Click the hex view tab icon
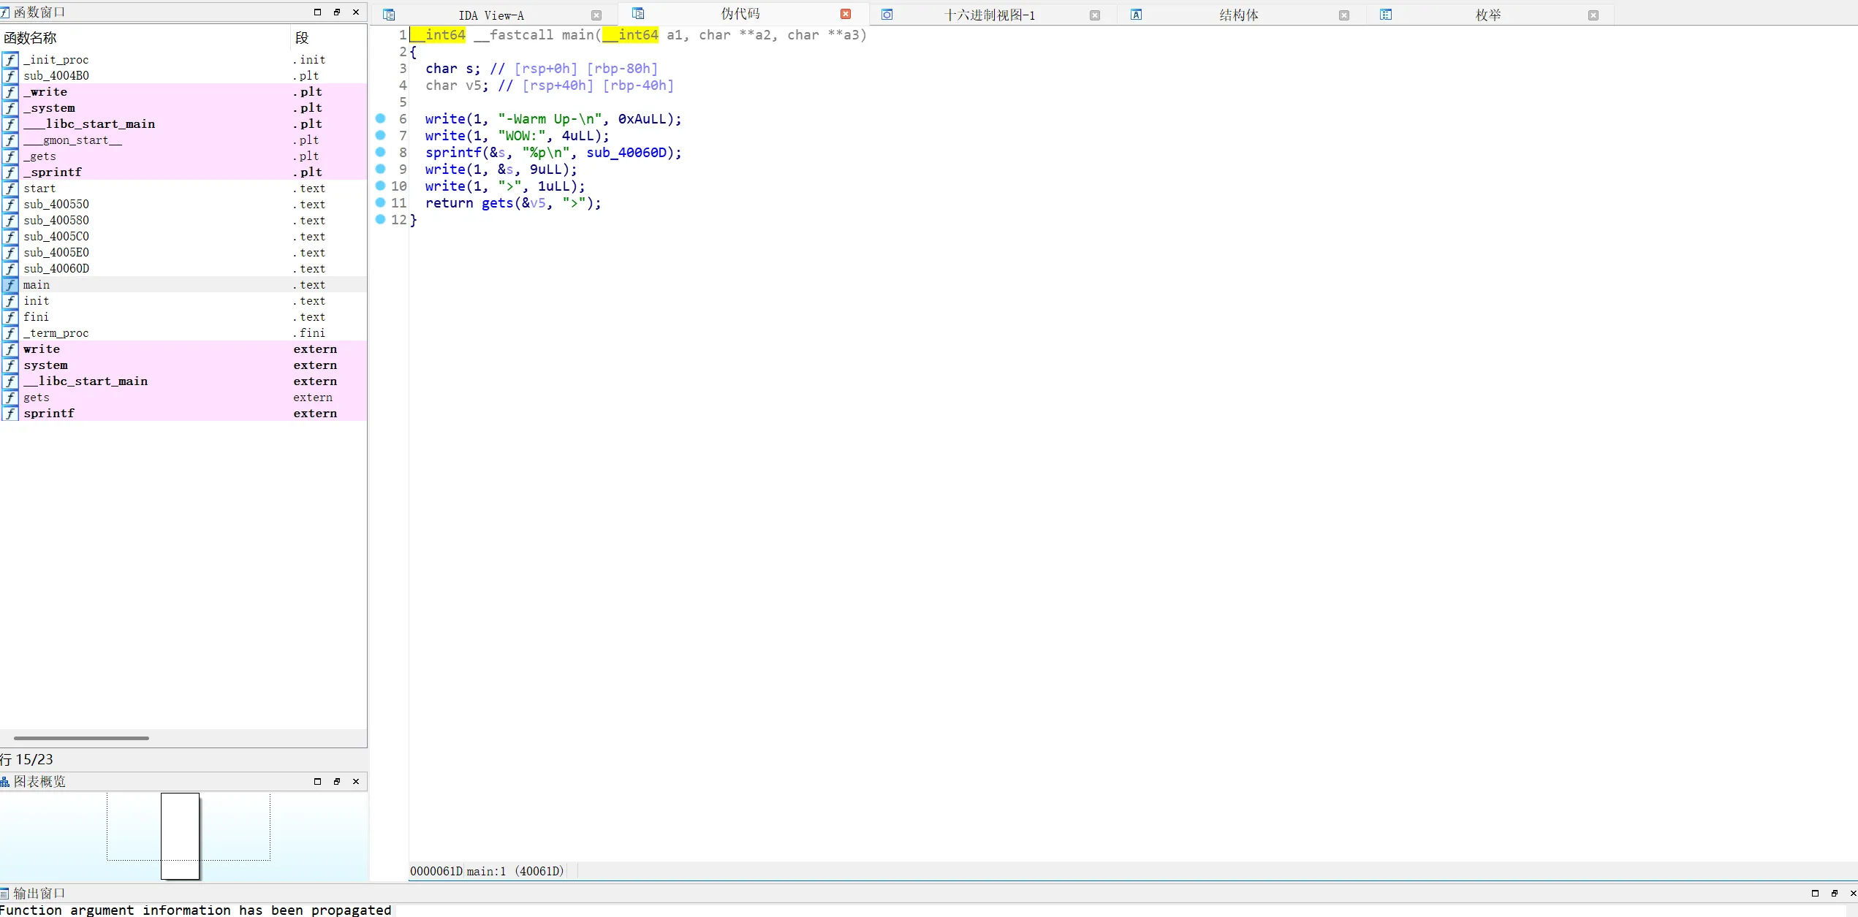 coord(887,15)
